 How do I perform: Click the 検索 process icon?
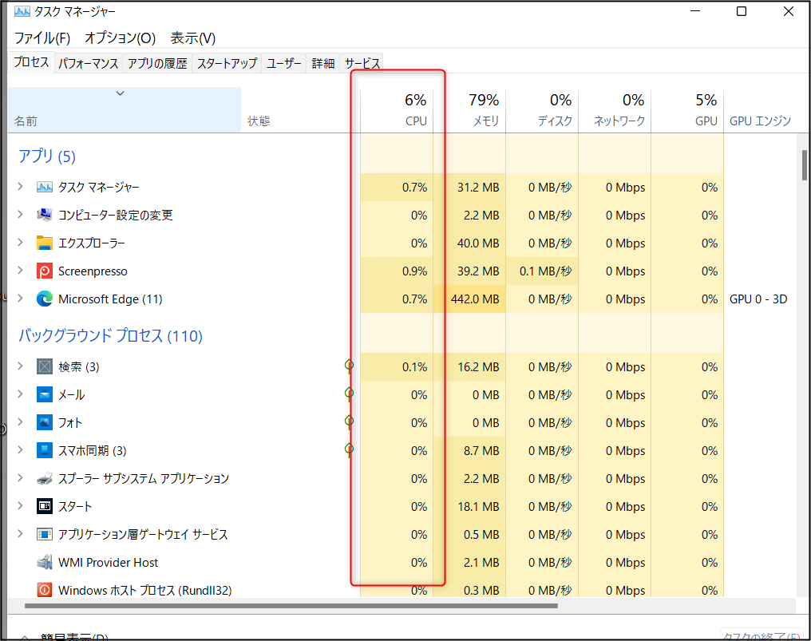45,367
